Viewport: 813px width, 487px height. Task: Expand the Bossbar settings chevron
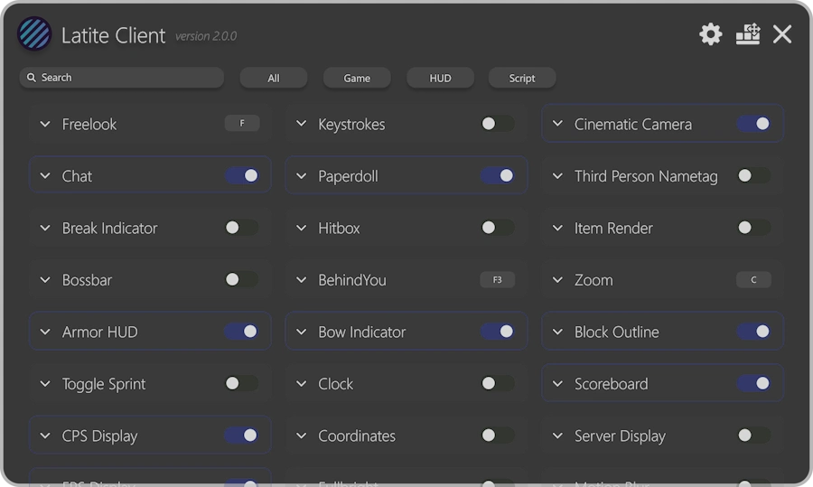tap(45, 279)
